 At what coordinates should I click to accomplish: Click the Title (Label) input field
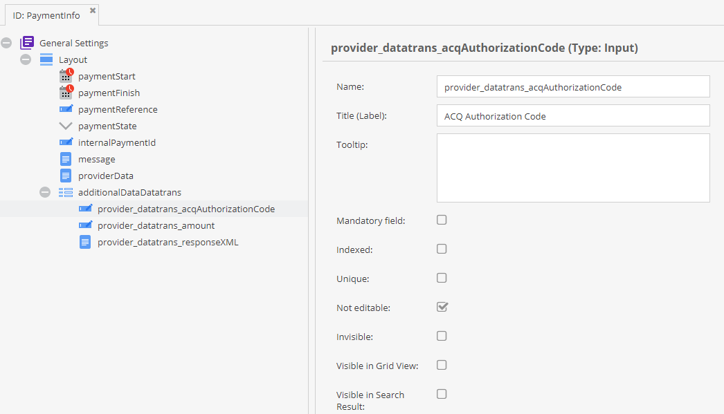(573, 115)
